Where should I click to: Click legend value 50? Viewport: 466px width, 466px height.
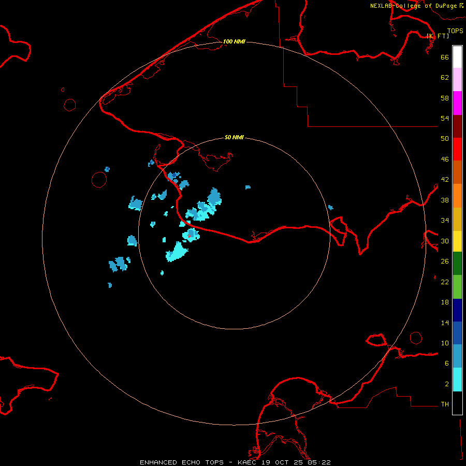pos(445,139)
